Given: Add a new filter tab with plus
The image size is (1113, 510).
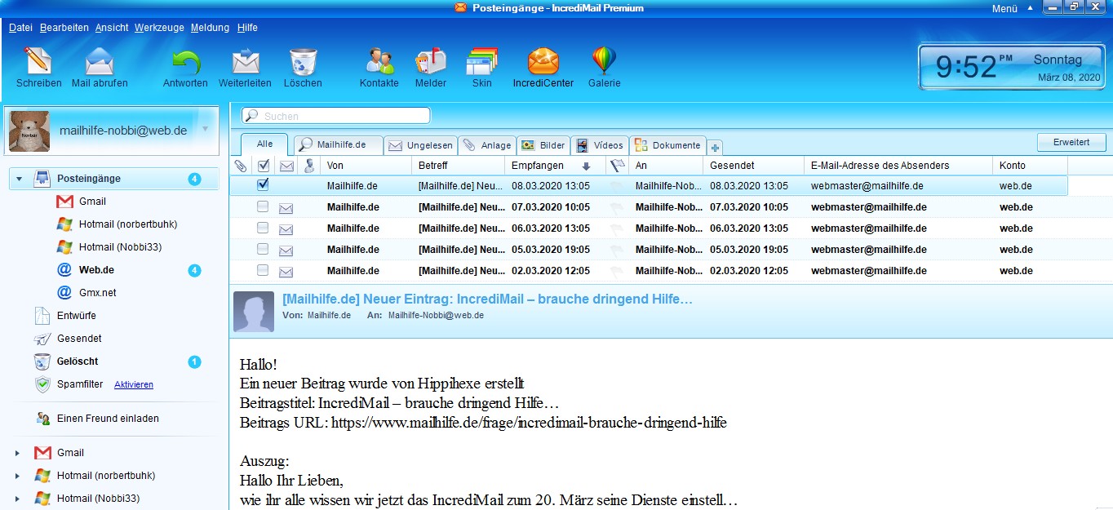Looking at the screenshot, I should click(x=716, y=147).
